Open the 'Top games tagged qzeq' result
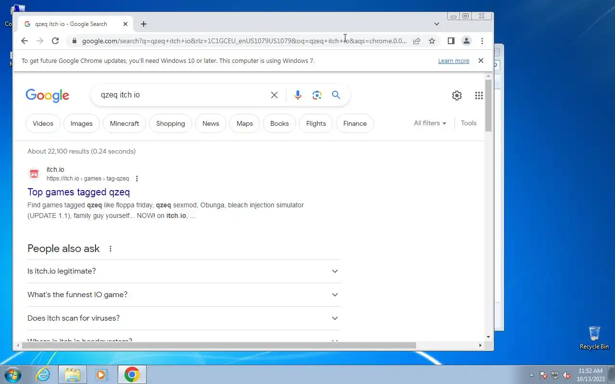This screenshot has width=615, height=384. point(78,192)
